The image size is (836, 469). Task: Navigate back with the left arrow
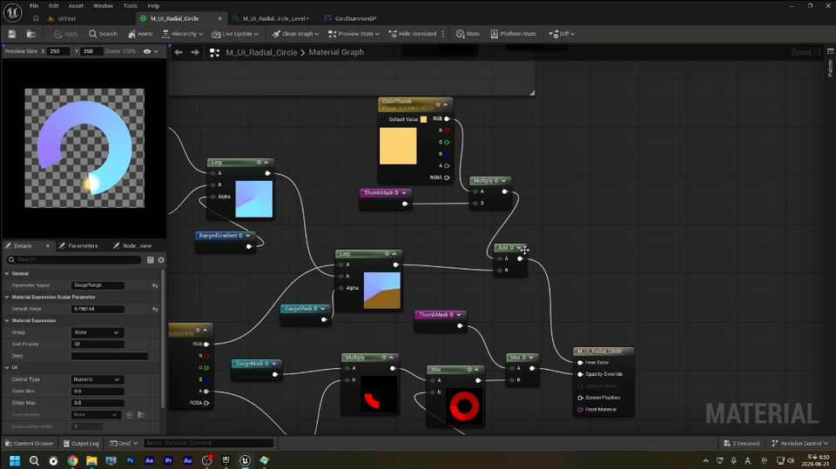(179, 52)
